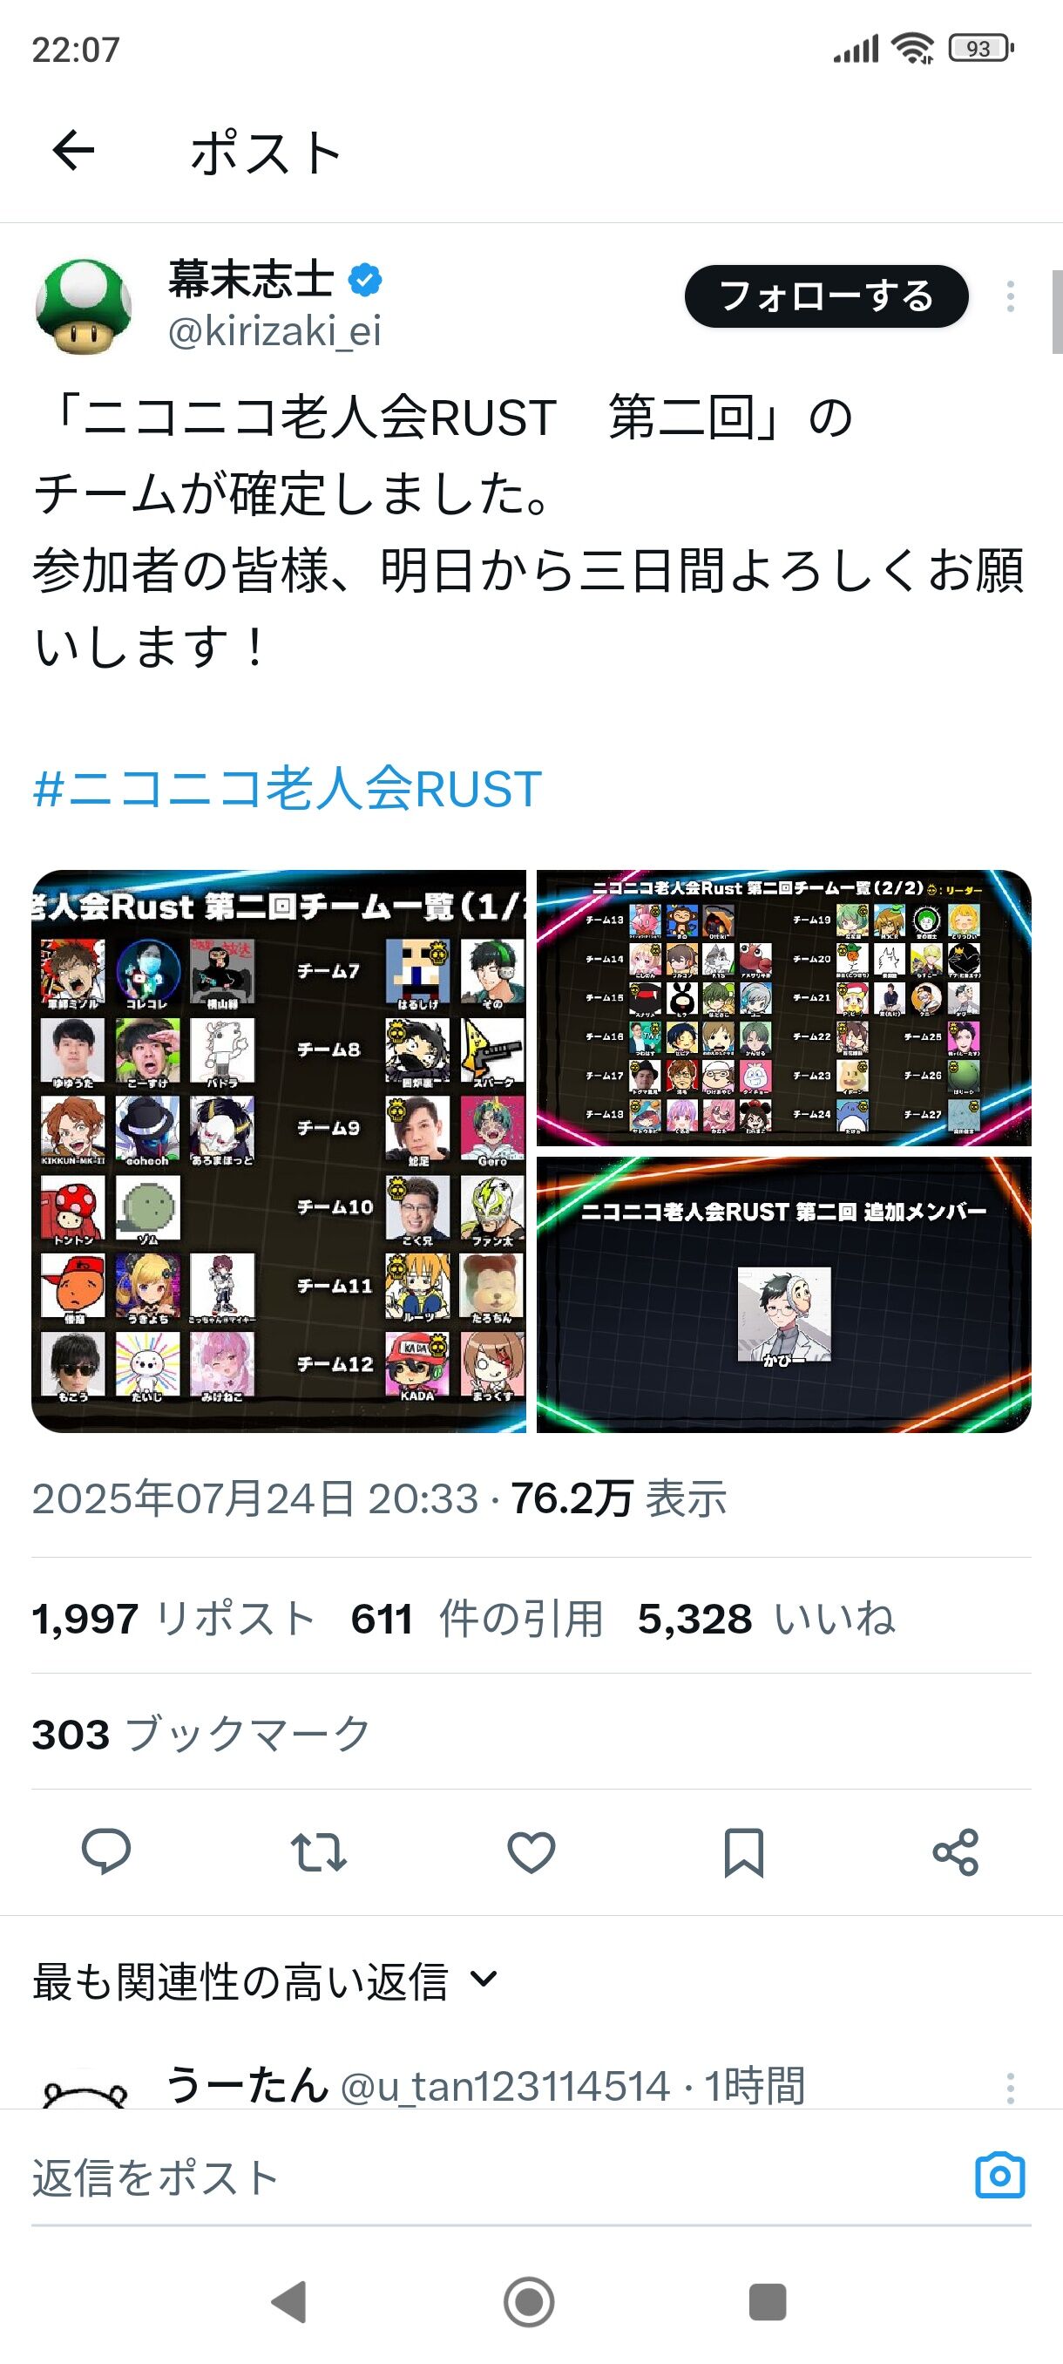
Task: Open the three-dot menu on うーたん's reply
Action: click(1010, 2088)
